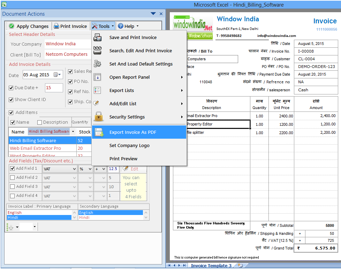Open the item Name combo box dropdown

[x=73, y=131]
